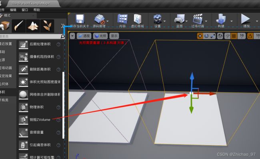The image size is (260, 159).
Task: Select All Classes (所有类) category
Action: coord(4,100)
